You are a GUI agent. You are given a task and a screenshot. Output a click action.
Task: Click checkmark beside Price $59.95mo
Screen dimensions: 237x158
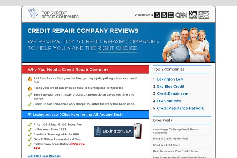[30, 124]
